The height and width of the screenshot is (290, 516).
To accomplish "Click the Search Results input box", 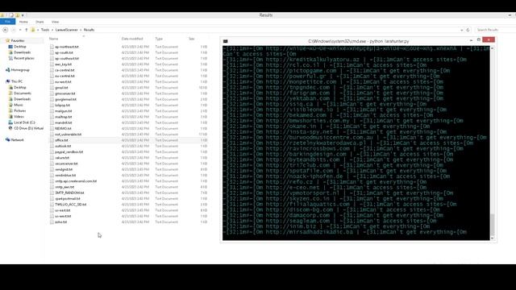I will (x=495, y=30).
